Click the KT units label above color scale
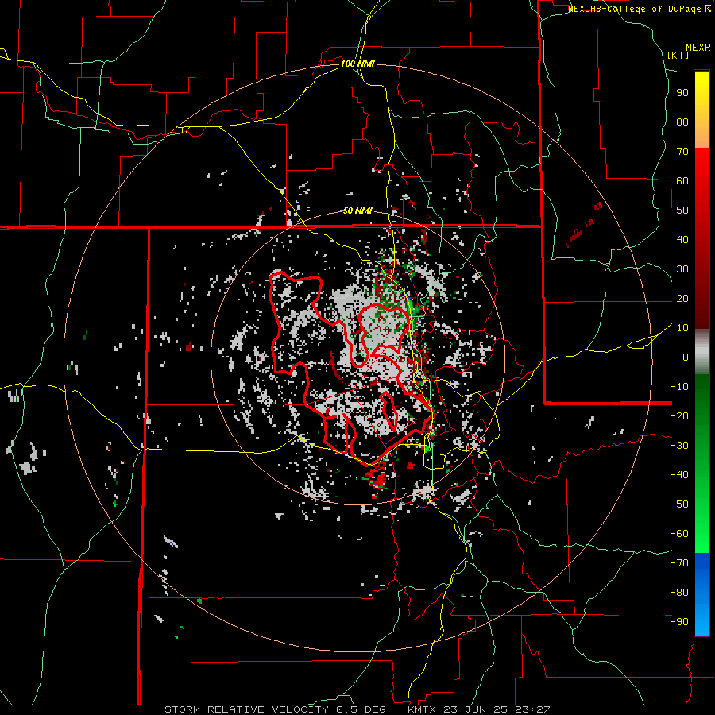 click(678, 55)
